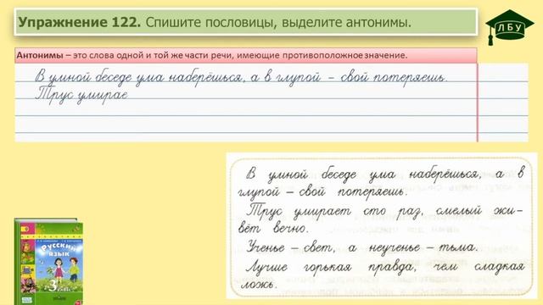Click 'Трус умирает сто раз' in the textbook box

pos(334,211)
